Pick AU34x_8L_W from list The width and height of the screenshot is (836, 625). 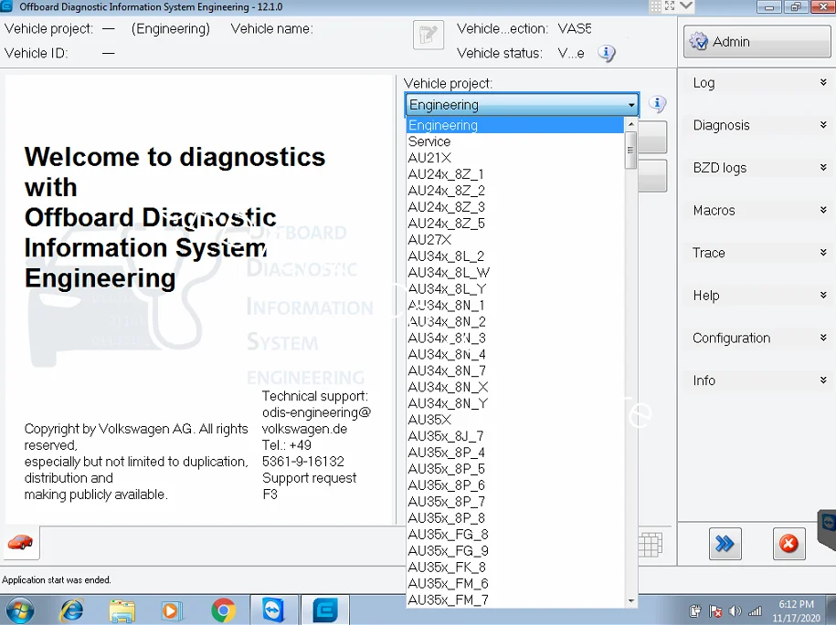point(515,273)
